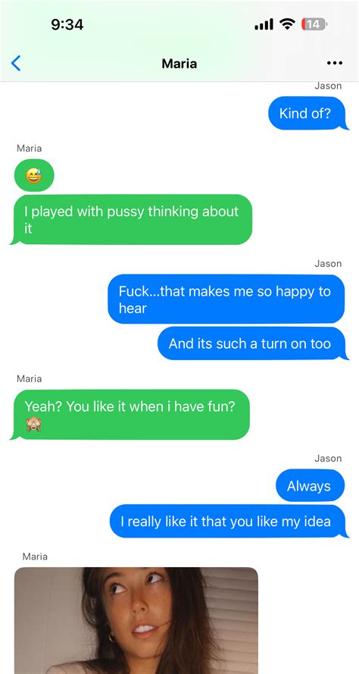The width and height of the screenshot is (359, 674).
Task: Tap 'I really like it that you like my idea'
Action: pyautogui.click(x=227, y=522)
